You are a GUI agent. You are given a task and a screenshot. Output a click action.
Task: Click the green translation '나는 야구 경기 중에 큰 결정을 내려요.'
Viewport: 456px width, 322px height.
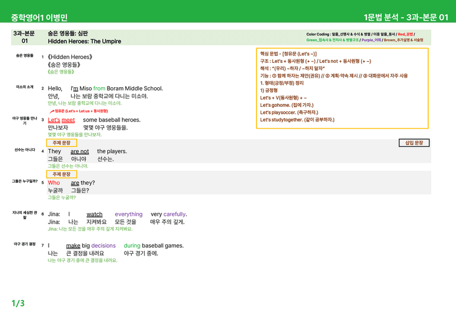point(83,260)
